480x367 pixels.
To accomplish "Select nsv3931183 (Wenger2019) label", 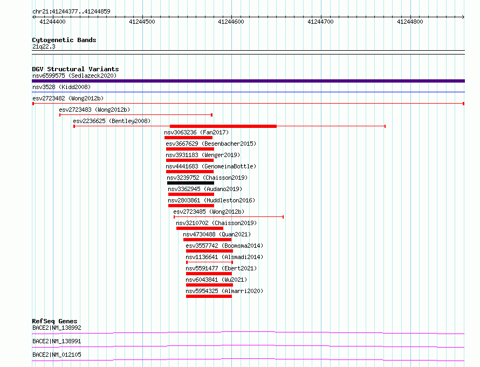I will coord(203,155).
